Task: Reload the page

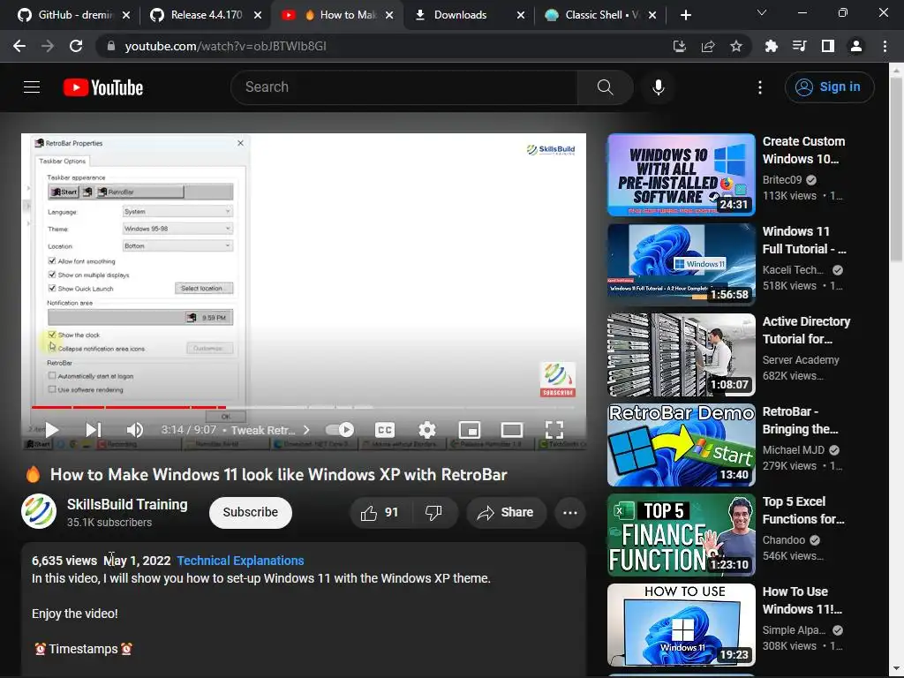Action: [76, 46]
